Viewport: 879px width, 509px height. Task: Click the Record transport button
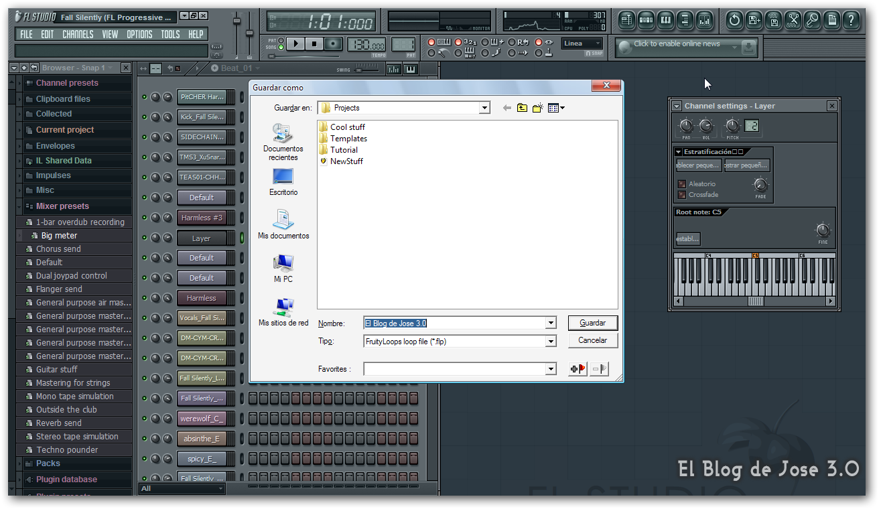332,44
